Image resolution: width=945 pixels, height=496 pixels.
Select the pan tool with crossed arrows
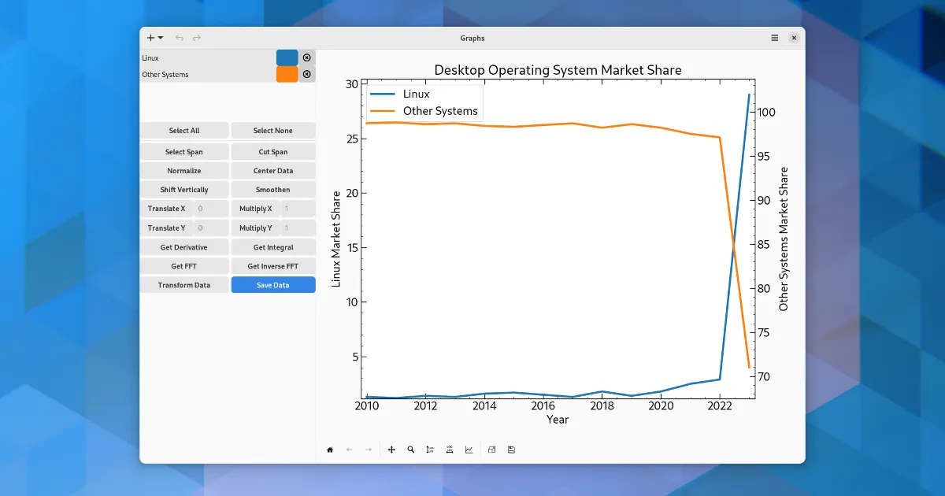pos(391,450)
